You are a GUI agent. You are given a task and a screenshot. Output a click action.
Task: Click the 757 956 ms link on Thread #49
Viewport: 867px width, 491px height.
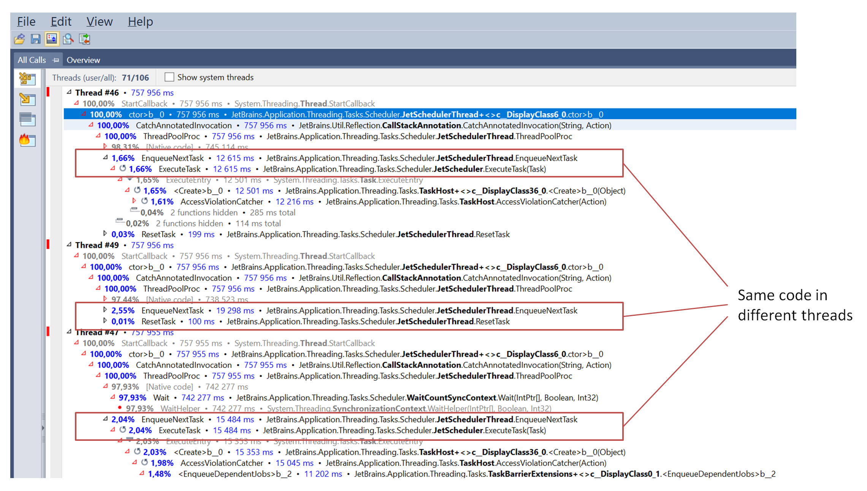click(x=152, y=245)
